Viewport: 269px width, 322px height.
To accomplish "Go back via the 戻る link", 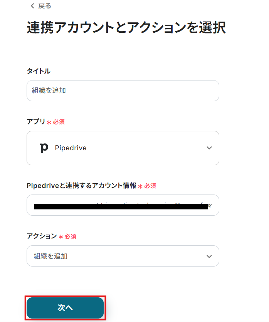I will pyautogui.click(x=44, y=6).
